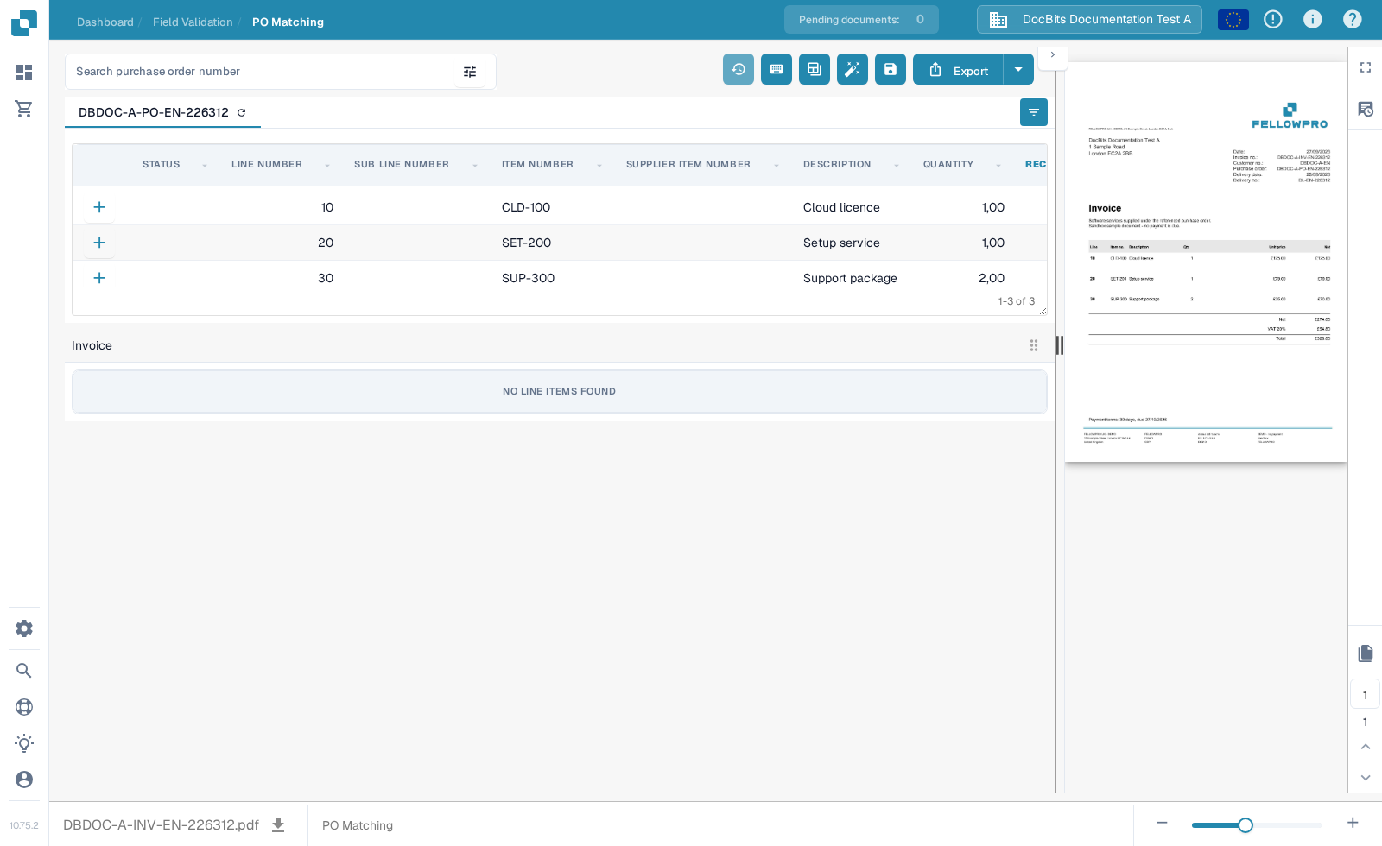Viewport: 1382px width, 846px height.
Task: Click the PO Matching footer tab
Action: click(x=358, y=825)
